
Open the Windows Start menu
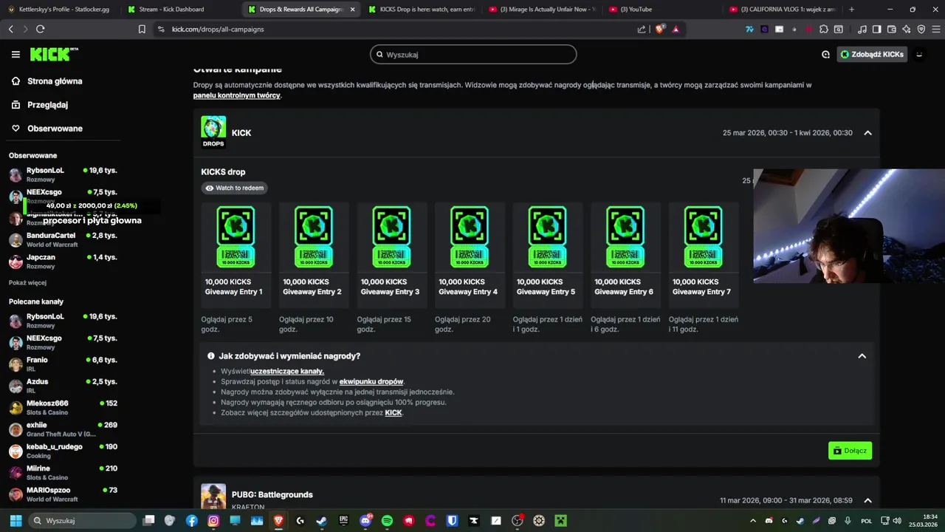coord(15,521)
